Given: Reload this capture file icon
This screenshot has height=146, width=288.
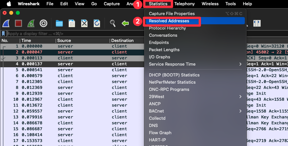Looking at the screenshot, I should click(97, 23).
